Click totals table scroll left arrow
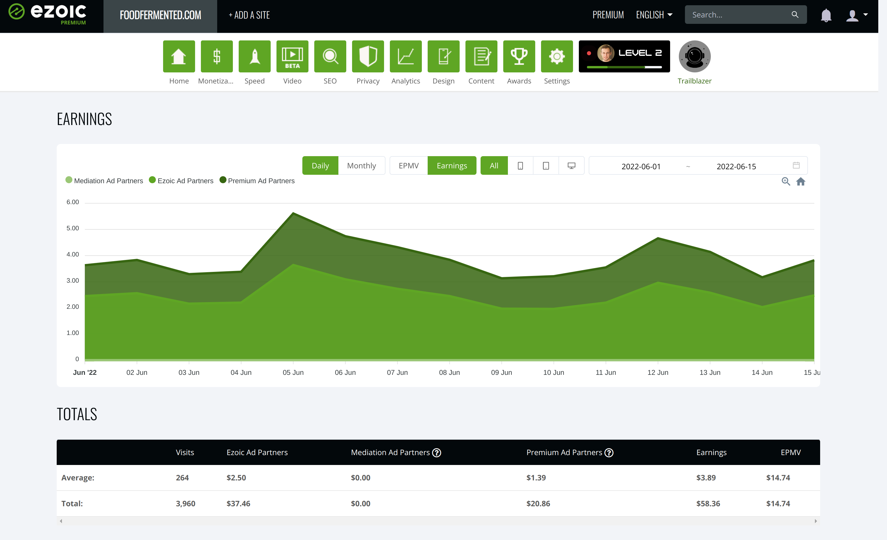This screenshot has height=540, width=887. pos(61,521)
